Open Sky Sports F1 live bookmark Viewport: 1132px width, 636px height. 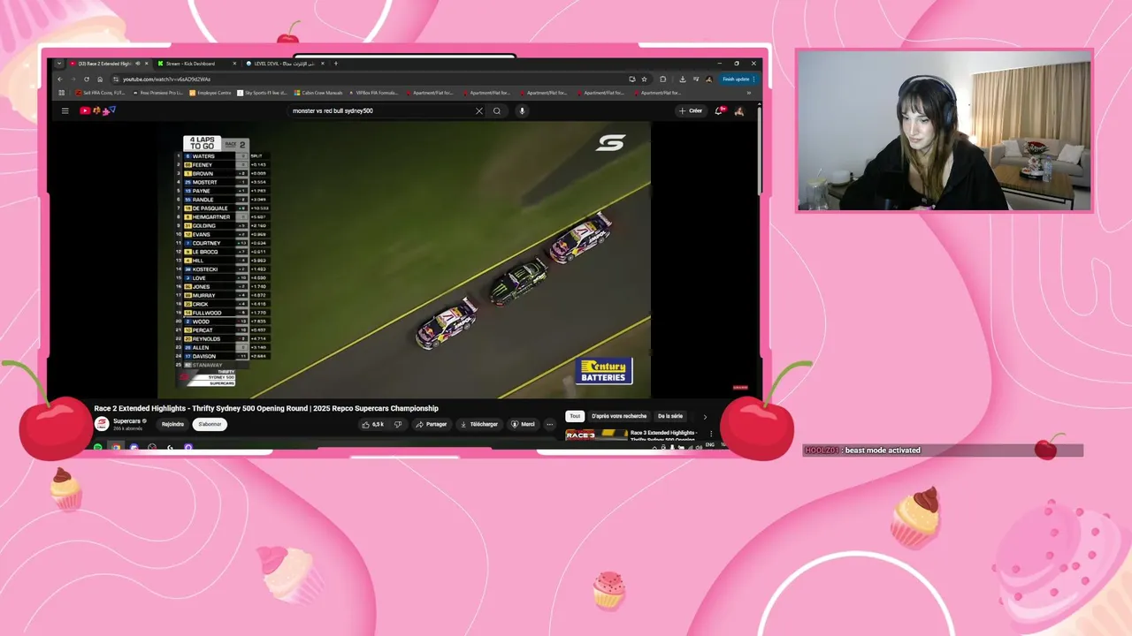pyautogui.click(x=262, y=93)
